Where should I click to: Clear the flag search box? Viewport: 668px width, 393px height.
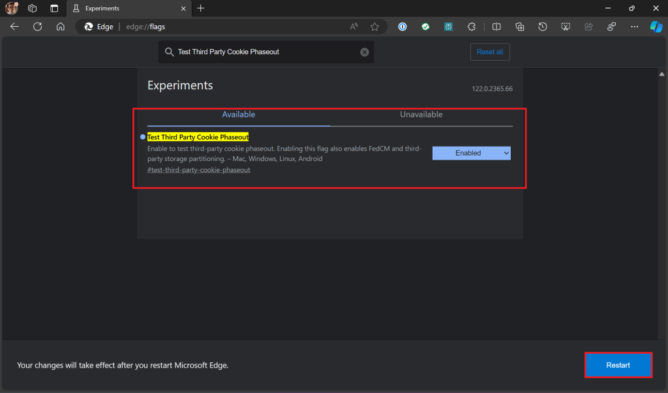coord(364,52)
